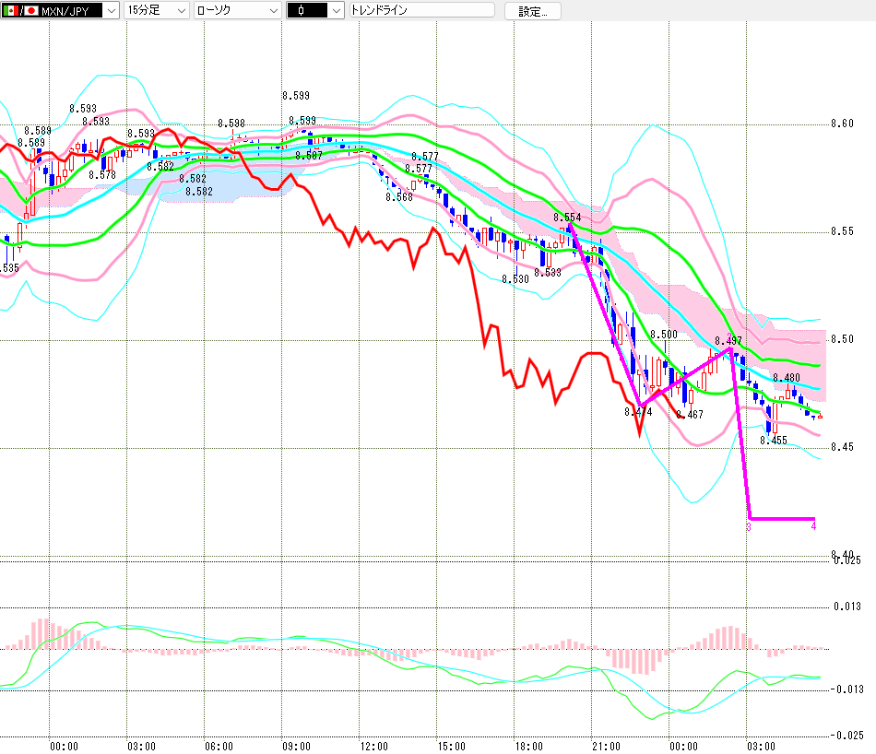Click the 09:00 time axis label
The height and width of the screenshot is (754, 876).
pos(296,747)
